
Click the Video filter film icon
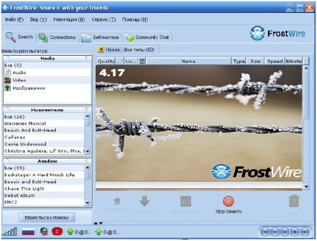8,80
